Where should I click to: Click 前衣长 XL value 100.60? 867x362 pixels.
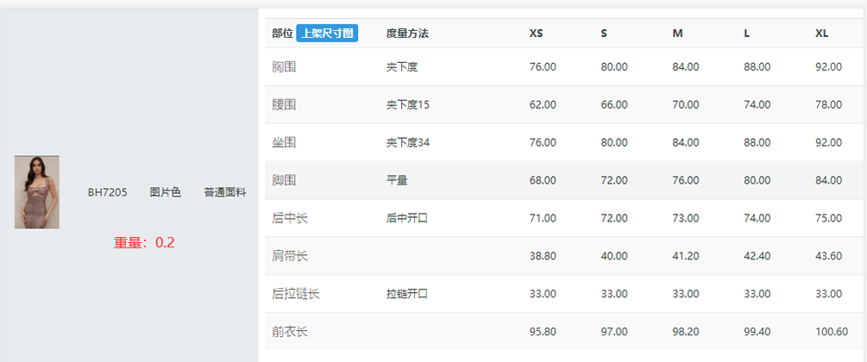tap(832, 332)
